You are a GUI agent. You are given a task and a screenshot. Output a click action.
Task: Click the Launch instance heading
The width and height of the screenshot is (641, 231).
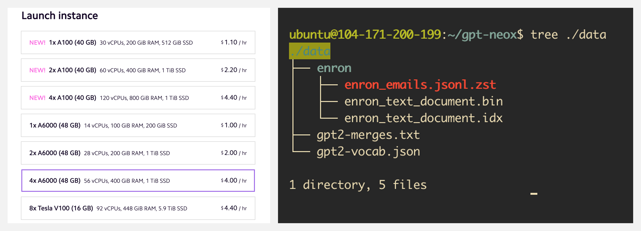pos(60,16)
